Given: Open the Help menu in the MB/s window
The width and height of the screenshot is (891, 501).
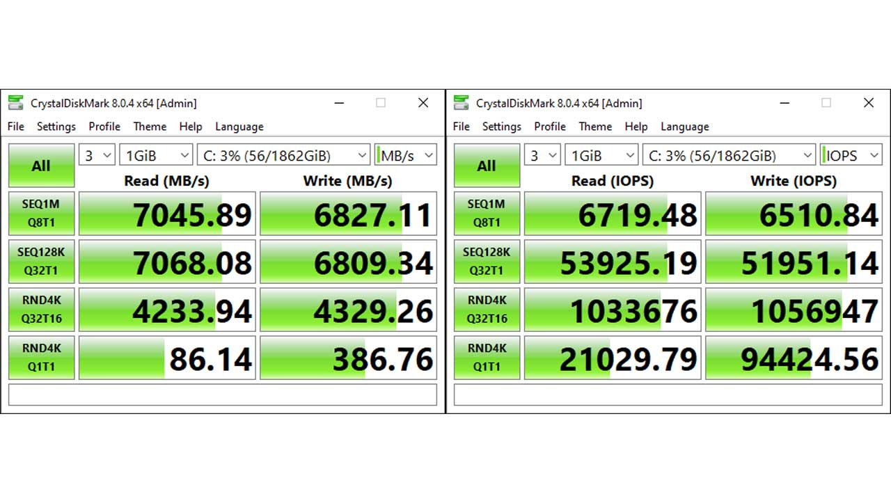Looking at the screenshot, I should coord(190,127).
